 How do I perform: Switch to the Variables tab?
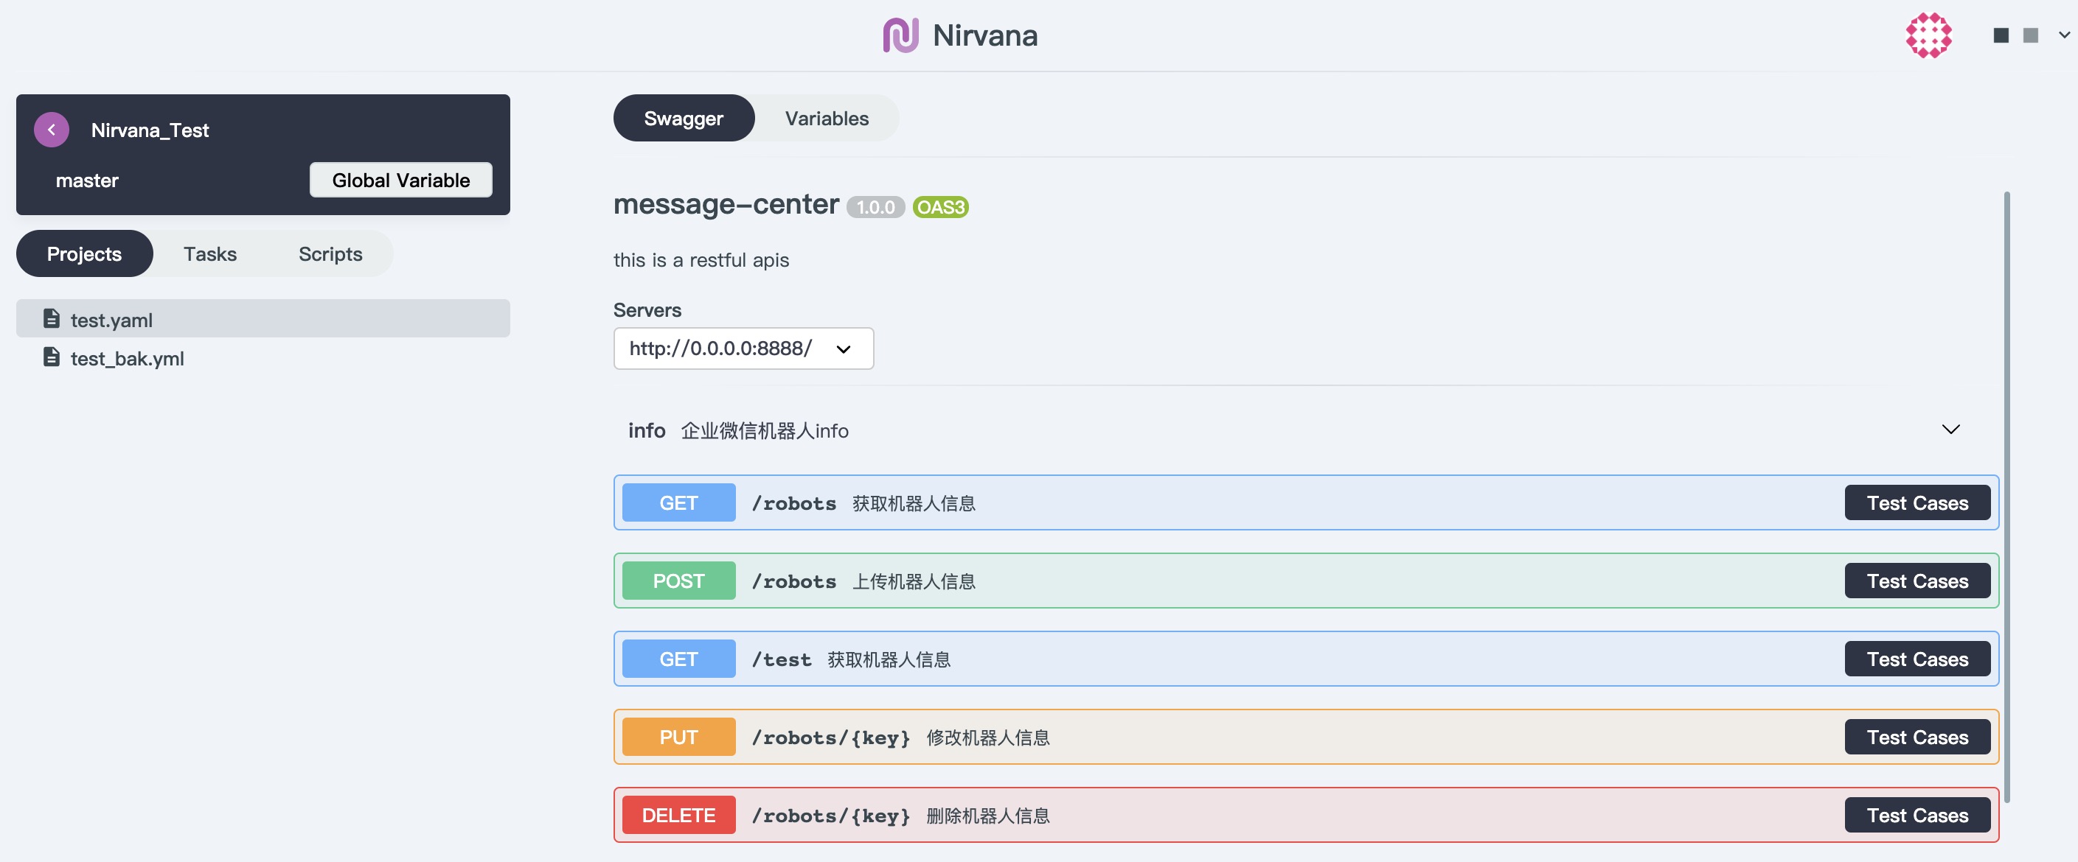826,119
